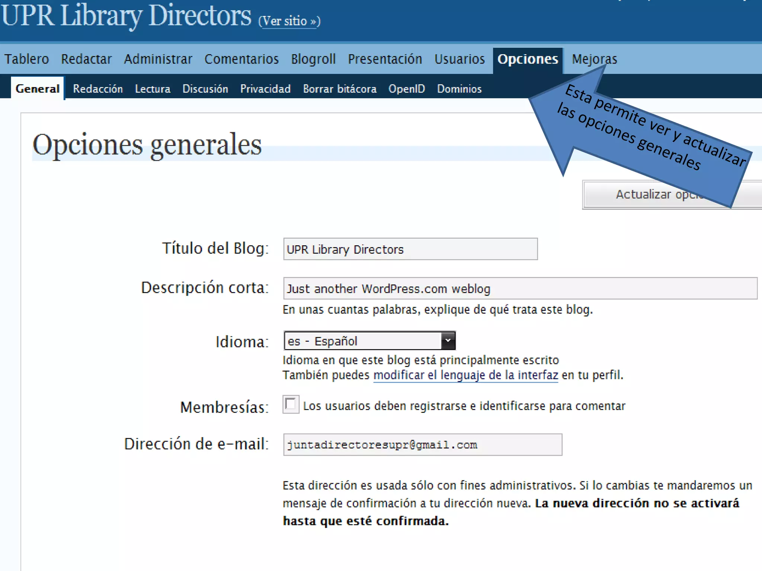
Task: Open Borrar bitácora sub-tab
Action: point(340,89)
